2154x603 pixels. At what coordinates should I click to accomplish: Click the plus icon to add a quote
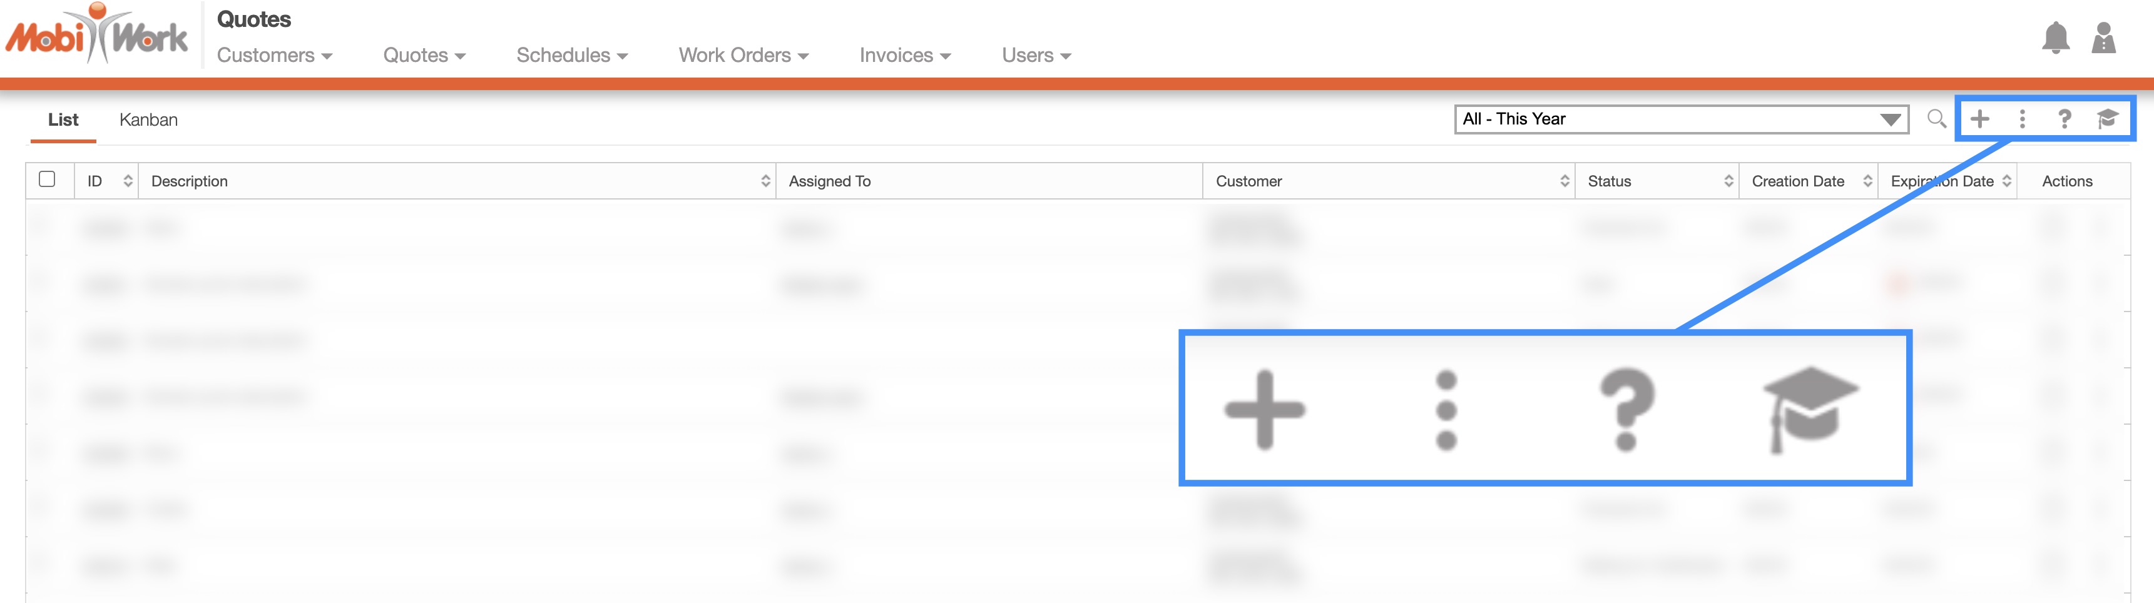1979,119
